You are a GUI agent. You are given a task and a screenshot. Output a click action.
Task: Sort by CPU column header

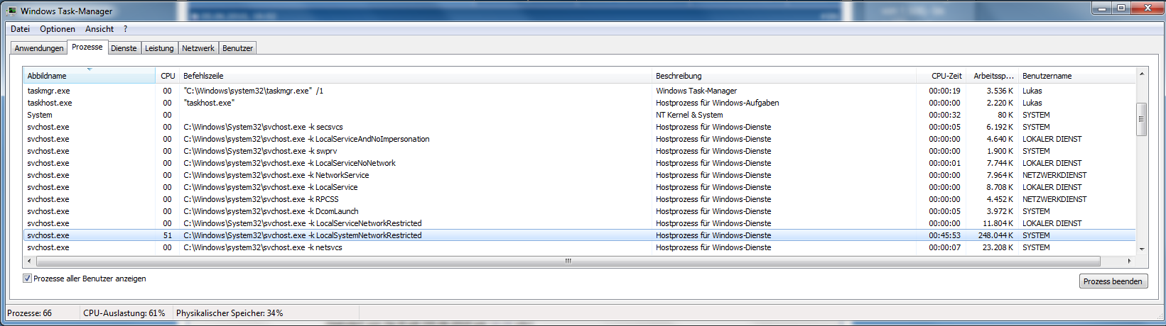point(168,76)
